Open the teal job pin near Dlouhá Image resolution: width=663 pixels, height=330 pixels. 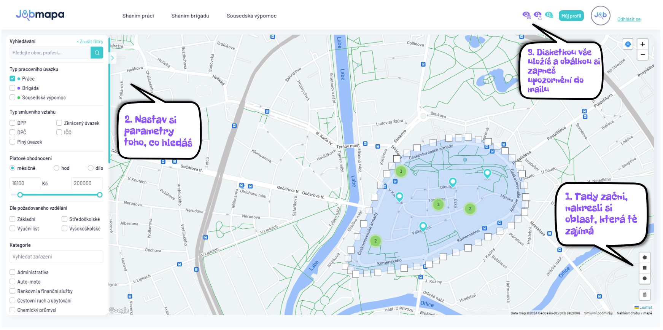[453, 182]
